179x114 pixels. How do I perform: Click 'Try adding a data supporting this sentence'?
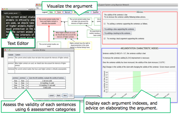(x=119, y=29)
